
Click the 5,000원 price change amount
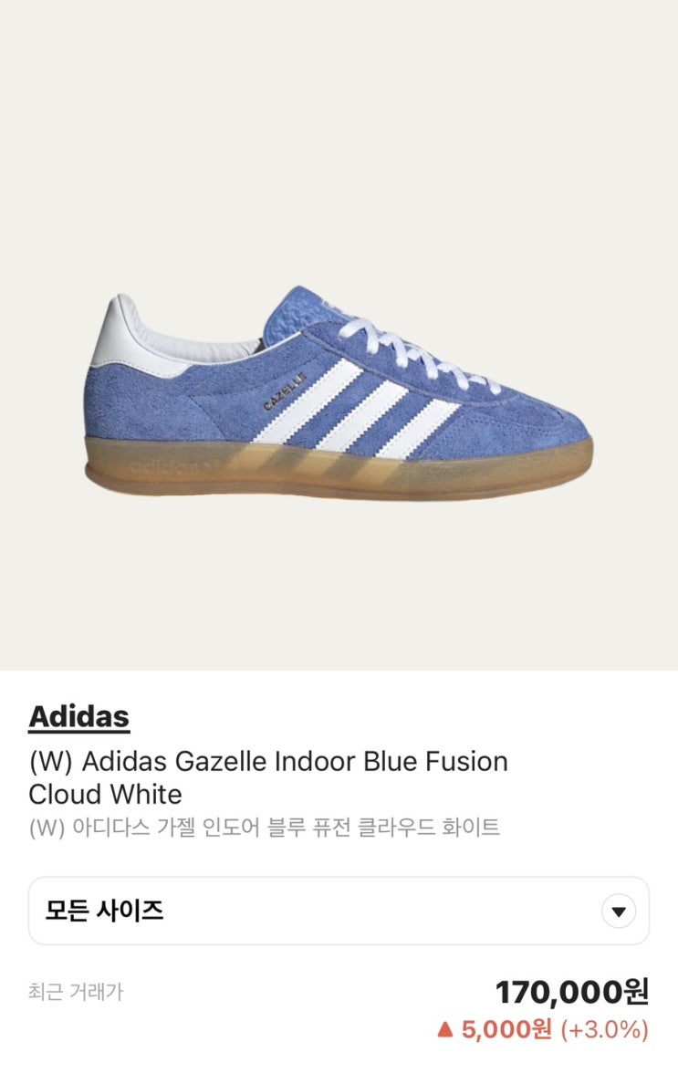point(506,1028)
